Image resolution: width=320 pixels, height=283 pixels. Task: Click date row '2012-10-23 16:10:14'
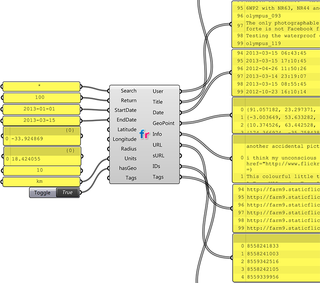[x=276, y=92]
